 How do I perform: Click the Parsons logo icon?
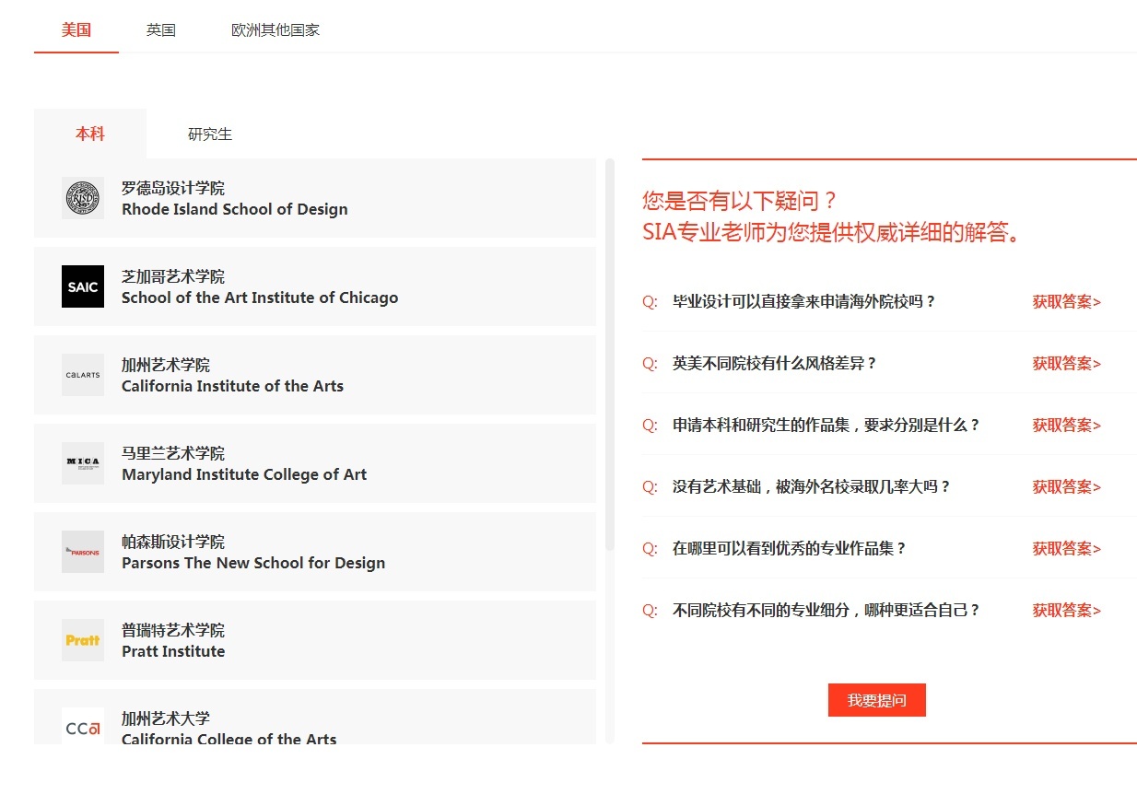[83, 552]
